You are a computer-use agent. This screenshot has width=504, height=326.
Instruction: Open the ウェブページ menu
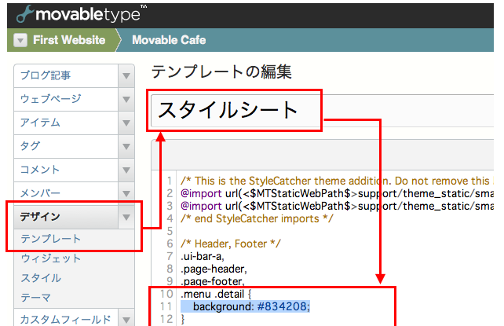[x=66, y=99]
